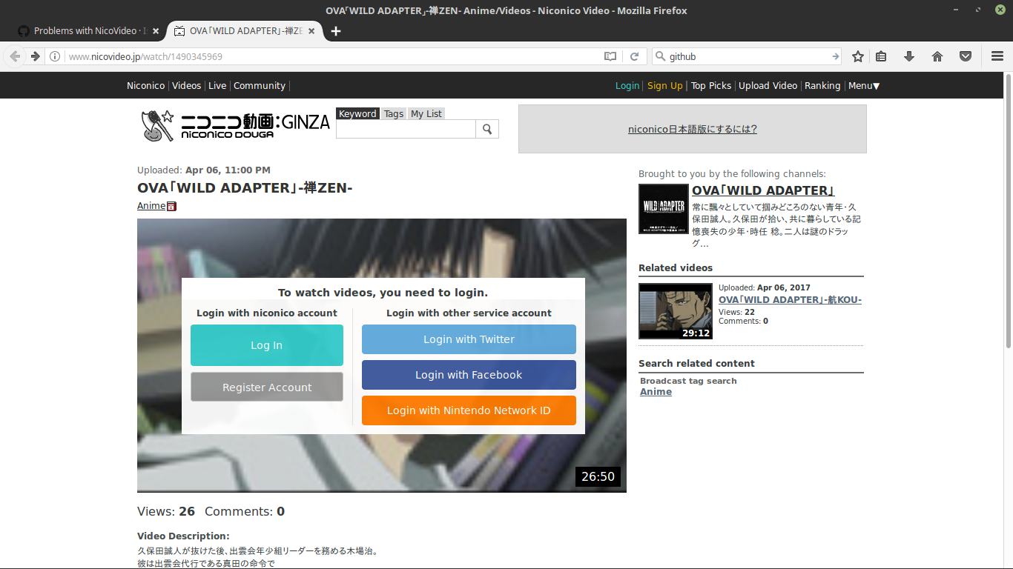Screen dimensions: 1013x569
Task: Save page to Pocket icon
Action: [966, 56]
